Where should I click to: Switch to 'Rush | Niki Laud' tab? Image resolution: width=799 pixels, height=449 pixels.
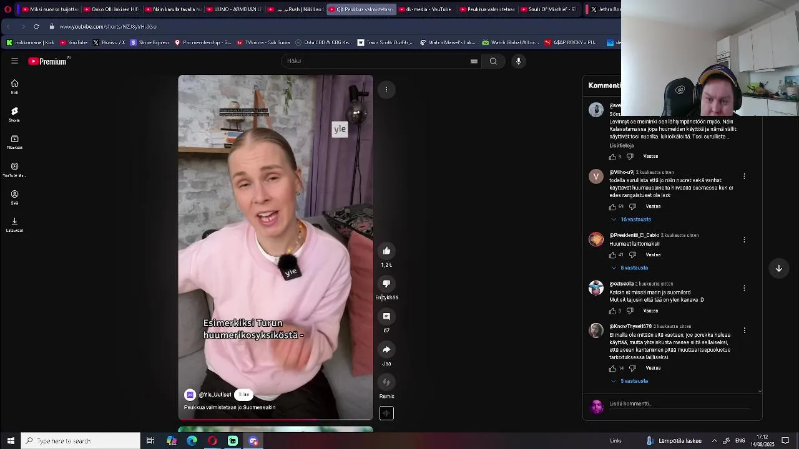tap(296, 9)
